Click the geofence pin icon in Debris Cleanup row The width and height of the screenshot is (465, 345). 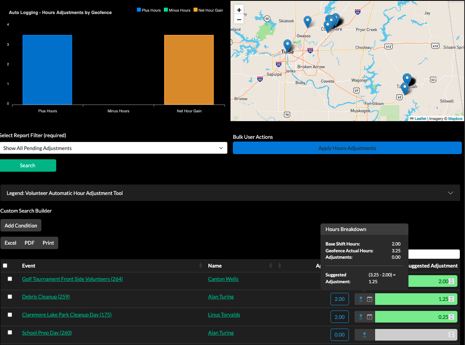pos(361,299)
